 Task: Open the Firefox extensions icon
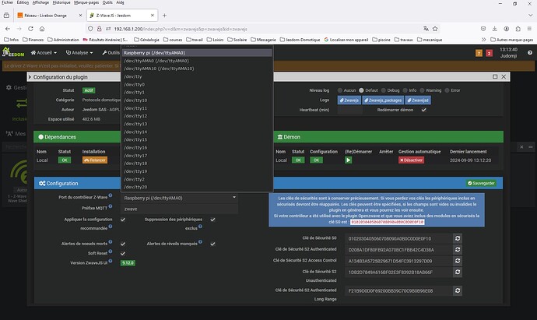point(518,29)
